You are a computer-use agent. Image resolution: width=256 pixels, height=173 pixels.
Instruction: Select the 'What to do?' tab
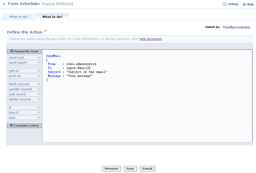click(52, 17)
